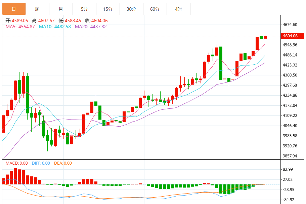The width and height of the screenshot is (306, 204).
Task: Click the MA10 indicator label
Action: tap(55, 27)
